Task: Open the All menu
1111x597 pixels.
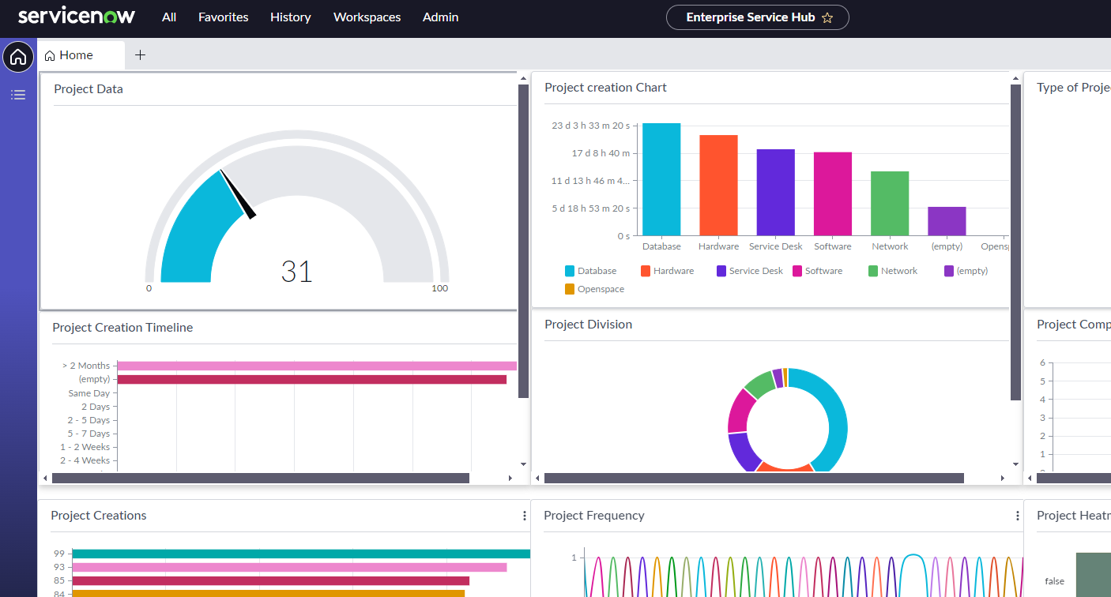Action: tap(169, 17)
